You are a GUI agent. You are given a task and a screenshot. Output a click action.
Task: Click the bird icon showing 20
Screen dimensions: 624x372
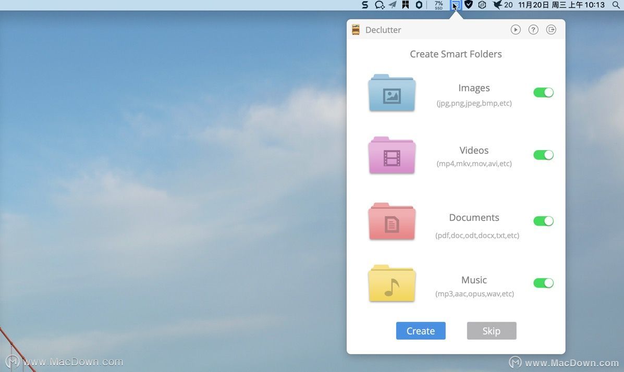pos(503,5)
